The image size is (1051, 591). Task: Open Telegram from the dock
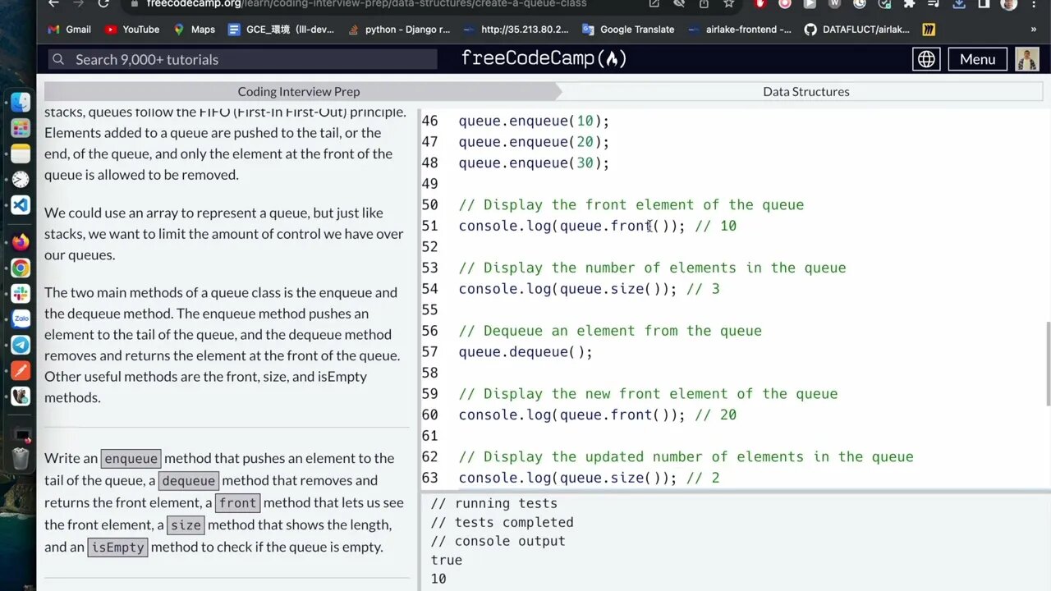click(21, 345)
